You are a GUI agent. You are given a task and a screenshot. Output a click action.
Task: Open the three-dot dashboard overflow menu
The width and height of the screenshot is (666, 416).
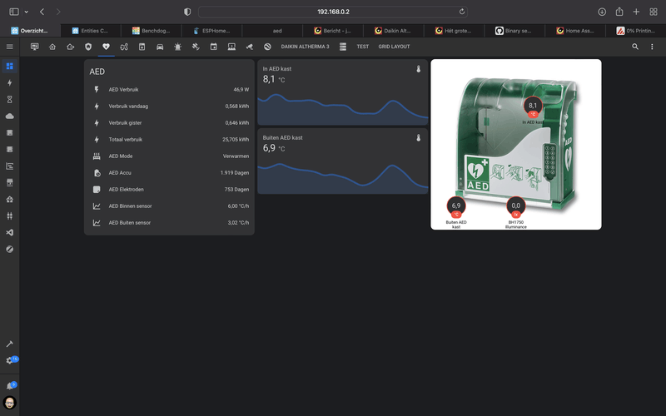[x=652, y=47]
